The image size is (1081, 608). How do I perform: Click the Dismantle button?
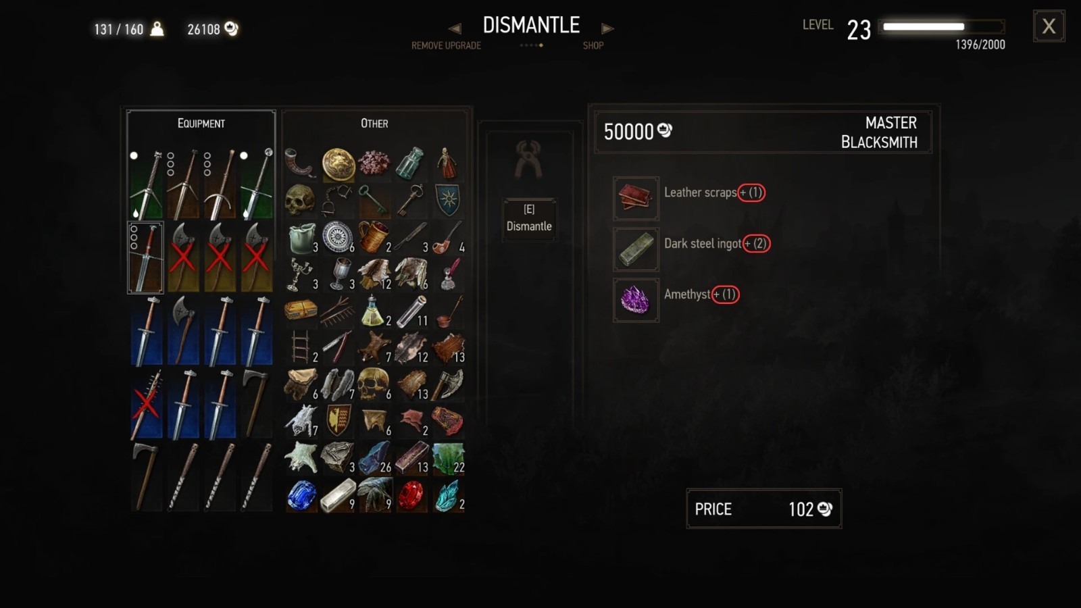[529, 218]
